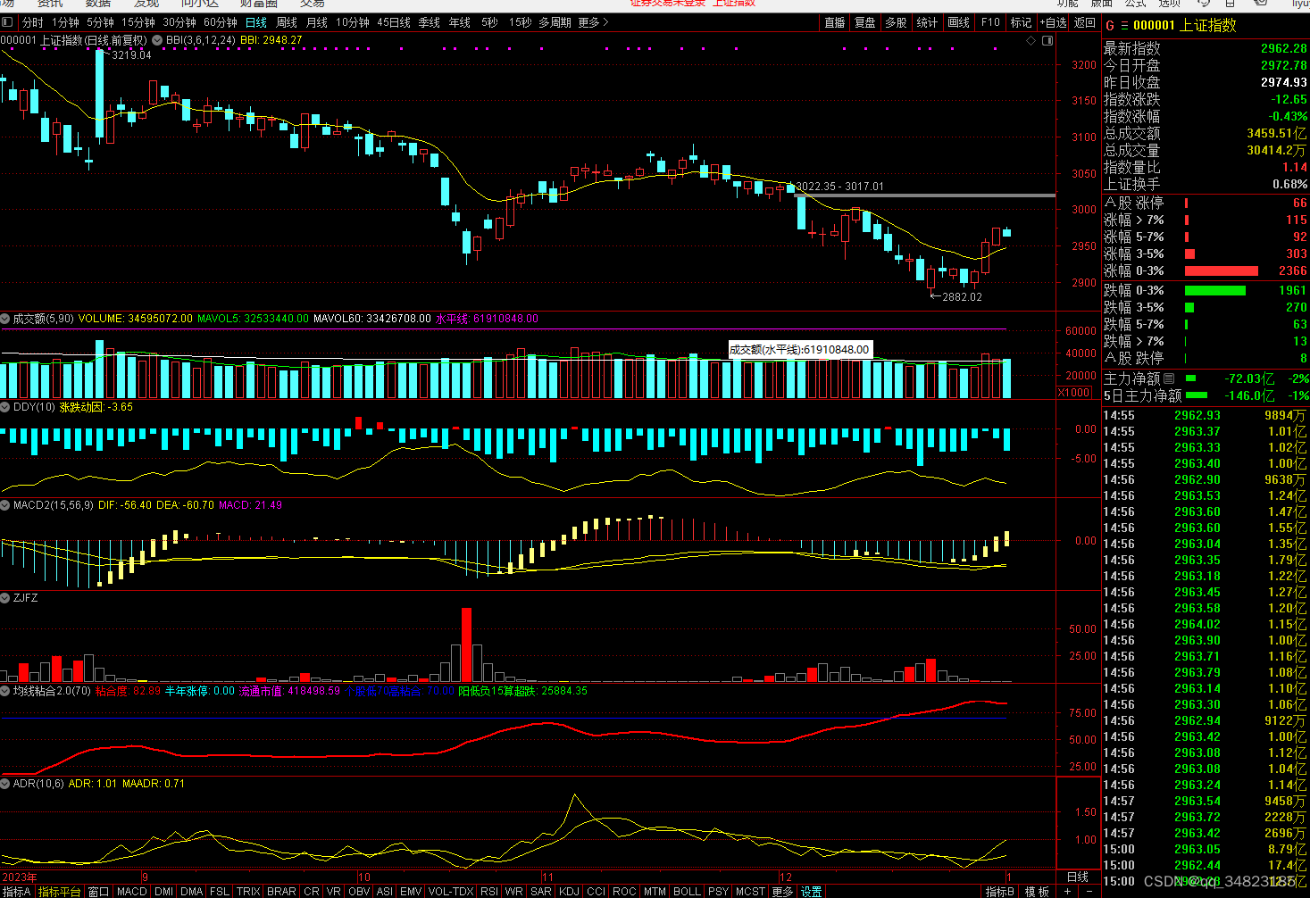Image resolution: width=1310 pixels, height=898 pixels.
Task: Select the 5秒 period tab
Action: 489,22
